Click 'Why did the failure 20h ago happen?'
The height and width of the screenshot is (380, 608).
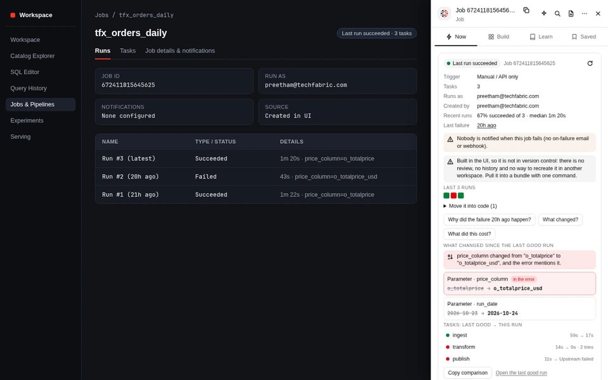pos(490,220)
